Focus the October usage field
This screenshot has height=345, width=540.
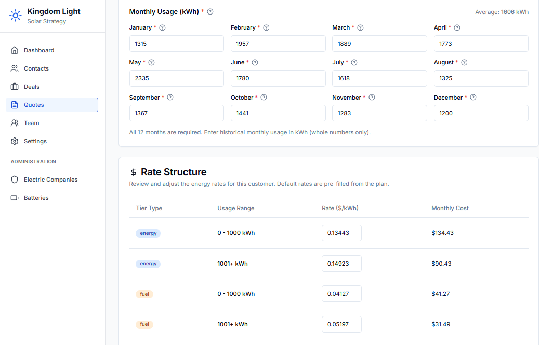pyautogui.click(x=278, y=113)
